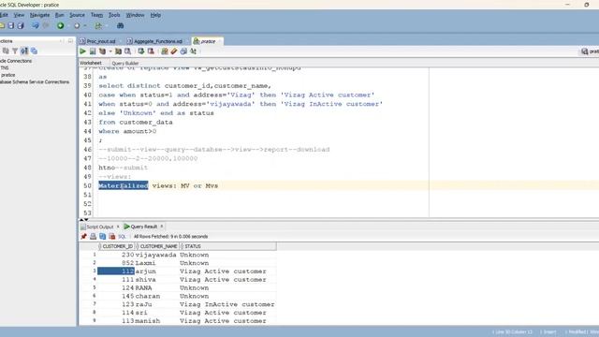Open the Window menu
The height and width of the screenshot is (337, 599).
tap(135, 15)
